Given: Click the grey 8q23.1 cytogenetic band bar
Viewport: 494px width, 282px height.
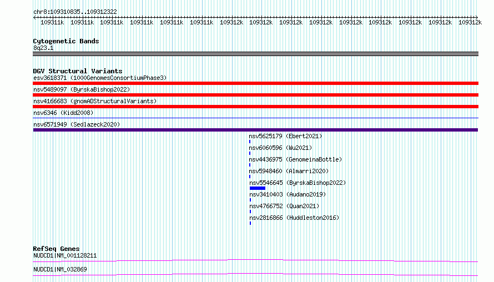Looking at the screenshot, I should 255,54.
